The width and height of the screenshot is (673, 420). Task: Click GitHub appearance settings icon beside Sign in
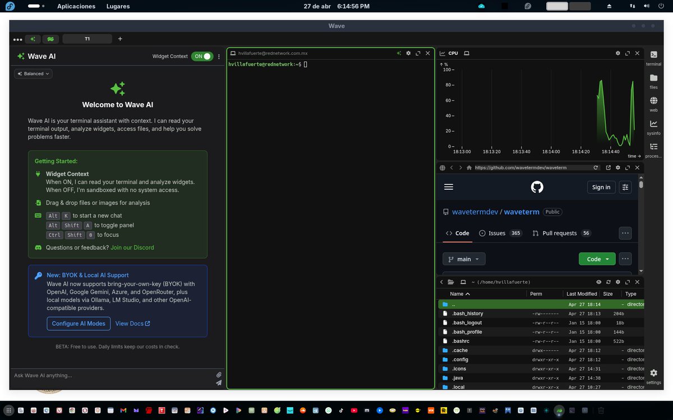[626, 187]
